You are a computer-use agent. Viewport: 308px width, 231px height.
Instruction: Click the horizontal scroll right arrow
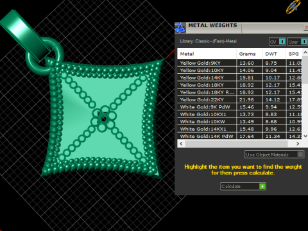(x=298, y=144)
